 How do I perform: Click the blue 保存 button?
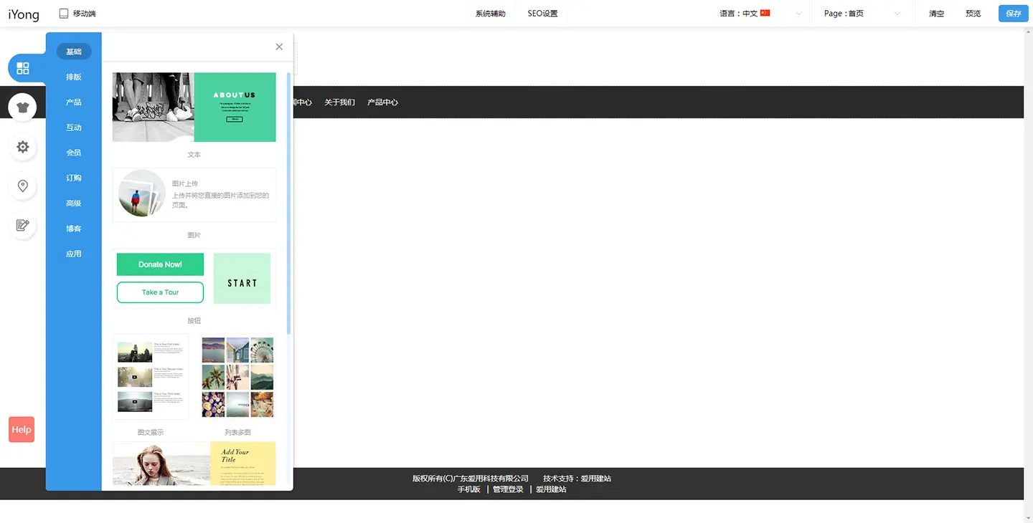1013,14
